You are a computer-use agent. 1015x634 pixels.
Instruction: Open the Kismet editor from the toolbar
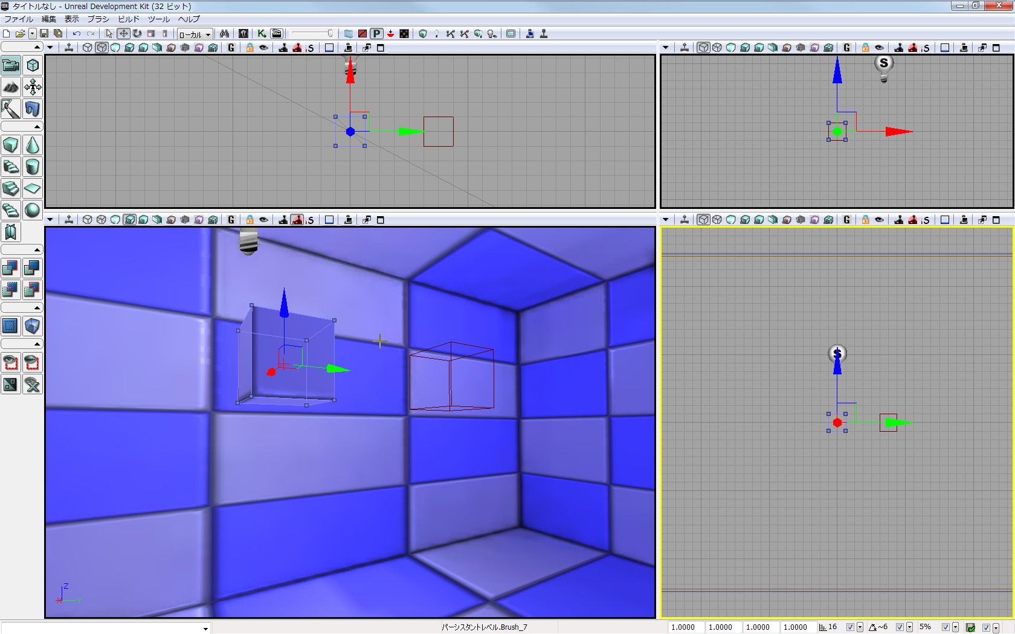tap(262, 34)
